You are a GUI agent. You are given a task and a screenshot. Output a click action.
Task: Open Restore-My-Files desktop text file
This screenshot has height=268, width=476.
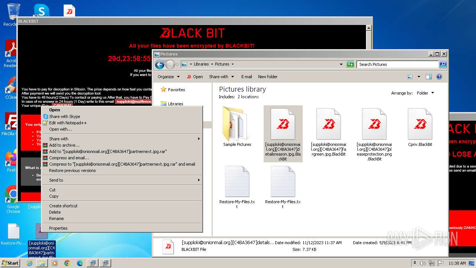pyautogui.click(x=13, y=234)
